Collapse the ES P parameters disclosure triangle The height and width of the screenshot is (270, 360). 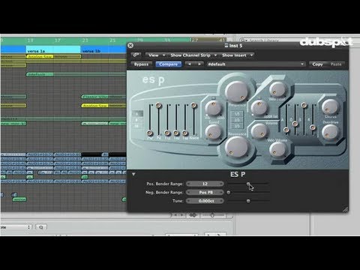click(133, 174)
